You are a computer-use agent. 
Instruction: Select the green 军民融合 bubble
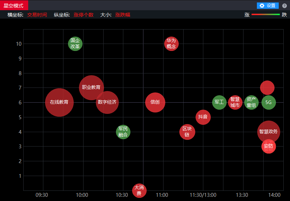[123, 132]
